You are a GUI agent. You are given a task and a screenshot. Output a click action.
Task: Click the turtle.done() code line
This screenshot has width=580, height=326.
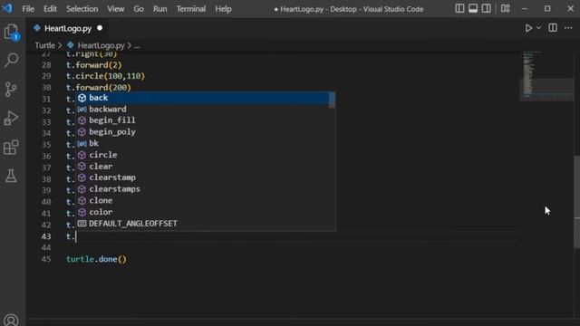click(x=96, y=259)
